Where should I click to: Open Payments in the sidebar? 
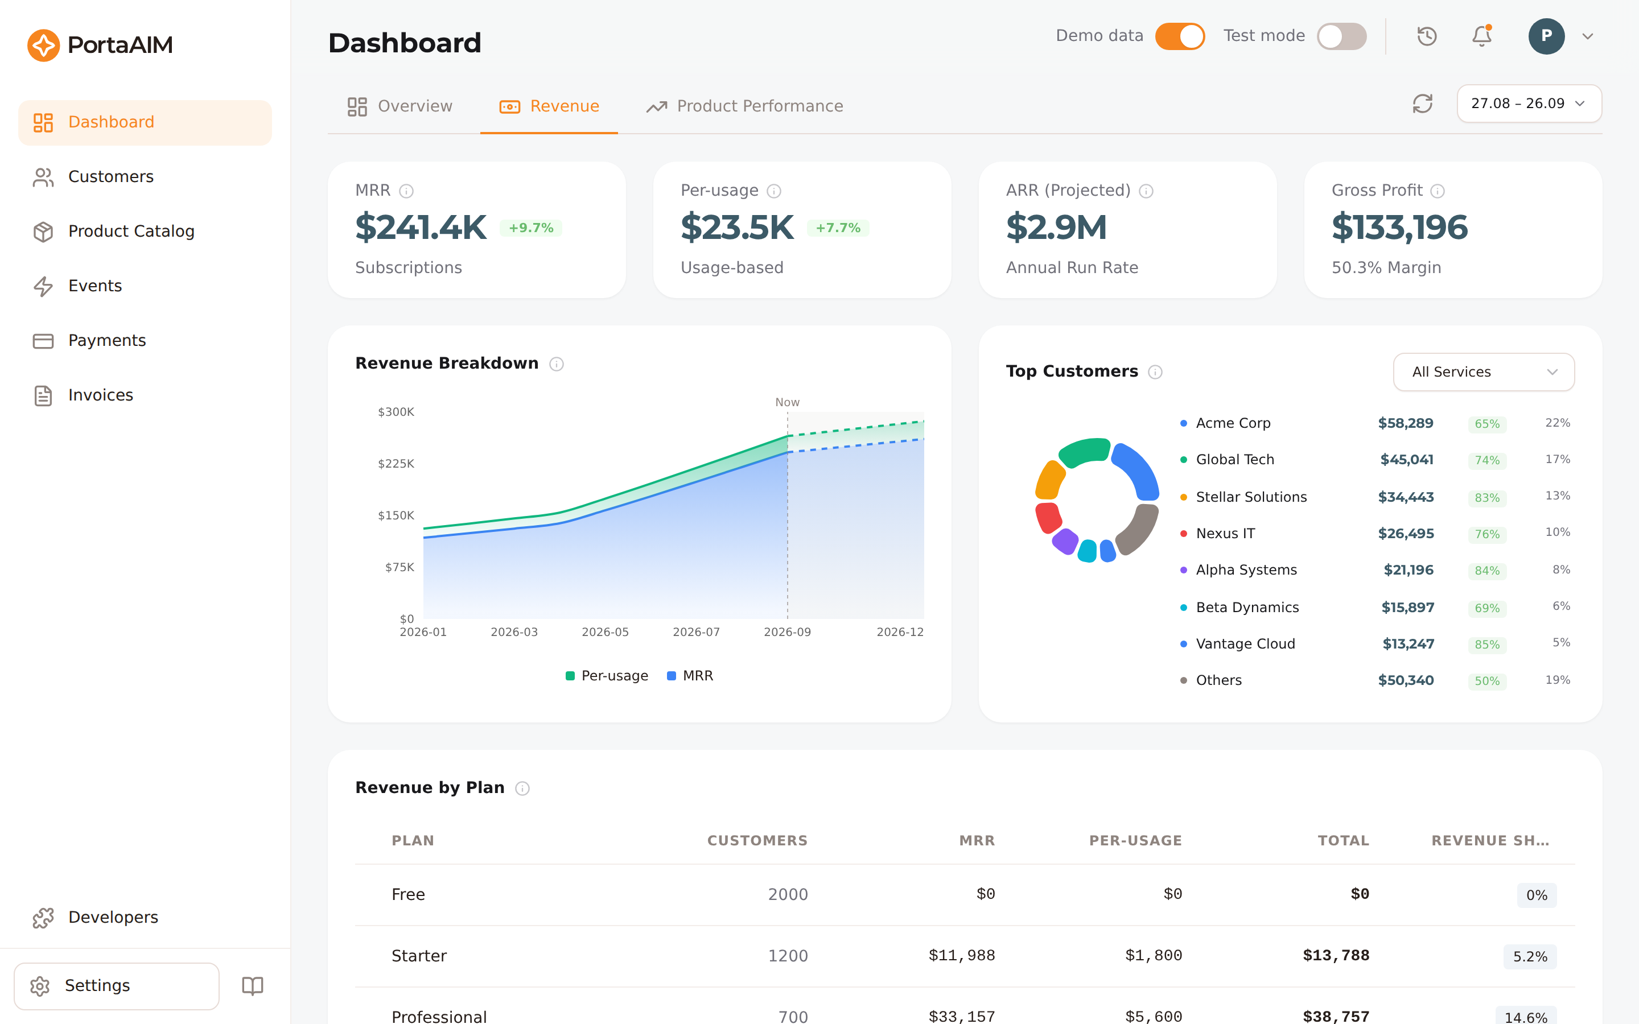[145, 341]
